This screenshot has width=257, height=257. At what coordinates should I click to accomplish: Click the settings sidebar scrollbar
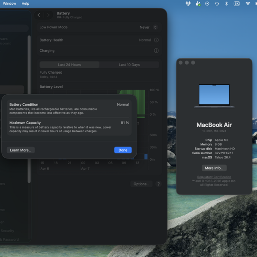click(x=29, y=107)
